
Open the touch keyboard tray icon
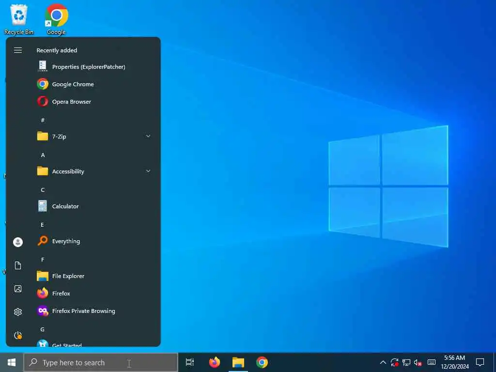point(432,362)
